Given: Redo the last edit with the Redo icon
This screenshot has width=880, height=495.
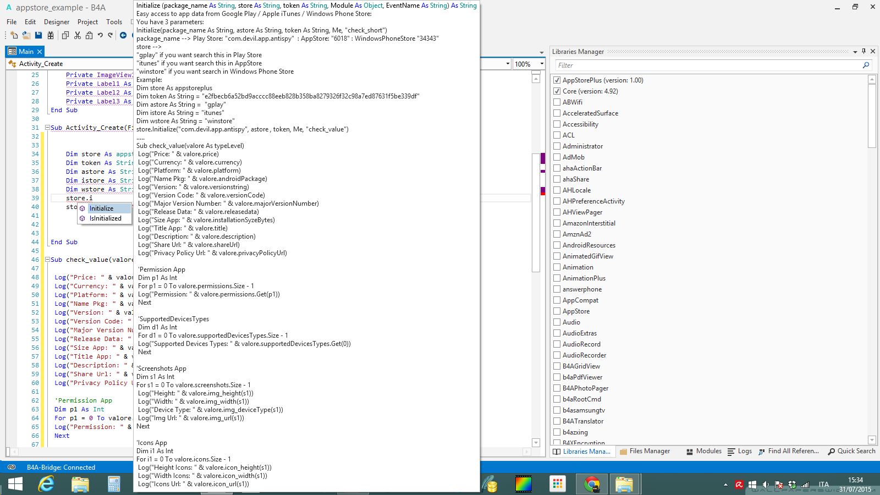Looking at the screenshot, I should coord(111,35).
